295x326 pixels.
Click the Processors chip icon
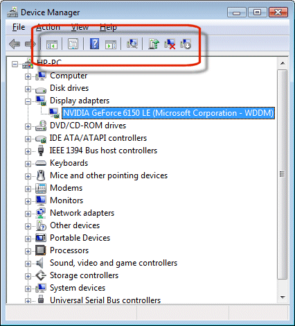tap(41, 250)
